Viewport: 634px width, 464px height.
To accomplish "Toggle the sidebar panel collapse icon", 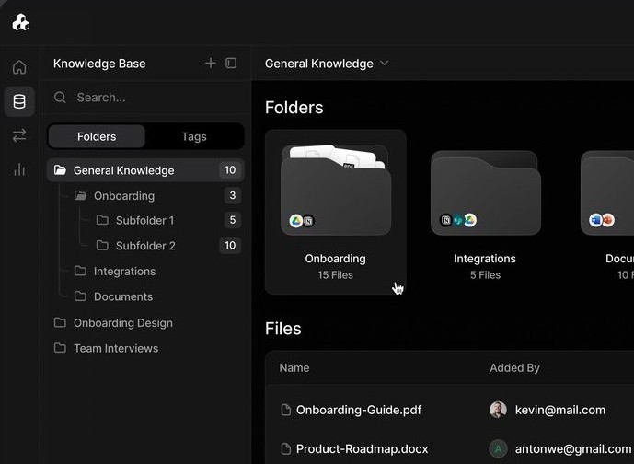I will (231, 64).
